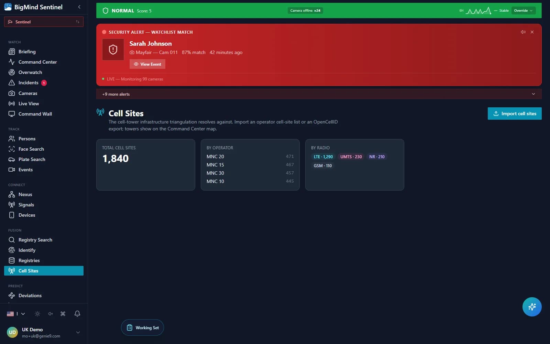Toggle the light/dark theme sun icon
Image resolution: width=550 pixels, height=344 pixels.
point(37,313)
